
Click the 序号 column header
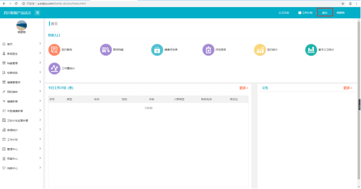click(x=52, y=99)
